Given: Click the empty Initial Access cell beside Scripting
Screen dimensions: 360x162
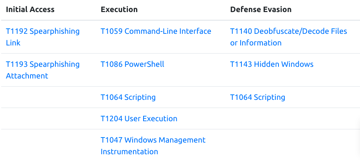Looking at the screenshot, I should pyautogui.click(x=48, y=98).
